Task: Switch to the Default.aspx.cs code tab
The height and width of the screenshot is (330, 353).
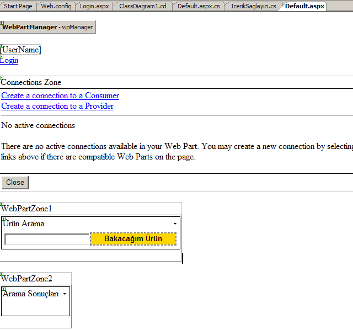Action: pos(199,6)
